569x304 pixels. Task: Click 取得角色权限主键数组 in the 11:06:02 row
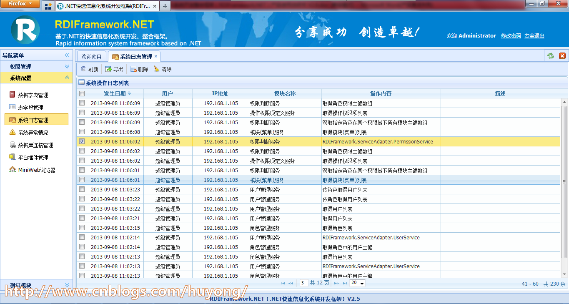coord(347,151)
